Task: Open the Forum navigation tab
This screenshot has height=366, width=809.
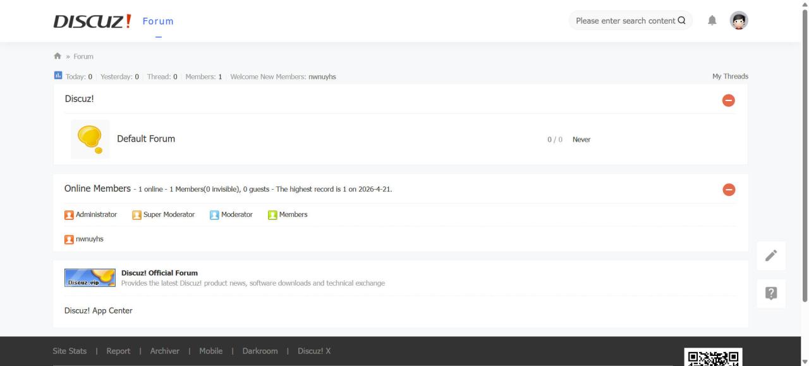Action: pos(158,21)
